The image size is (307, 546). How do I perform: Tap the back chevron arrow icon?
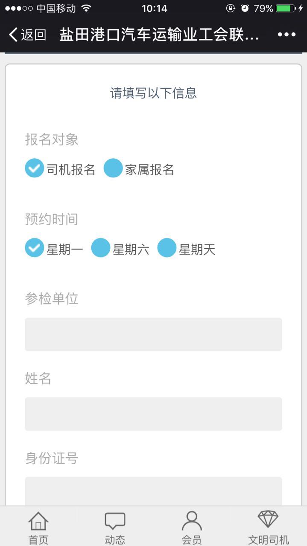pos(13,35)
